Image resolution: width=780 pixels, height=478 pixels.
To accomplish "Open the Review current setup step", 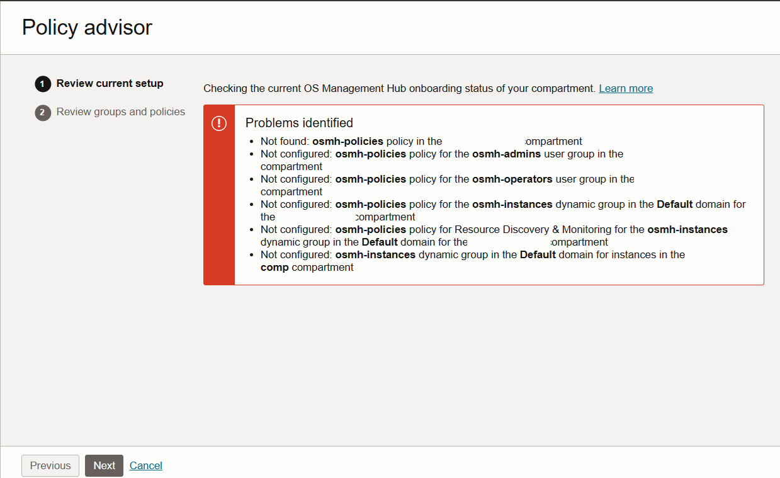I will [x=110, y=83].
